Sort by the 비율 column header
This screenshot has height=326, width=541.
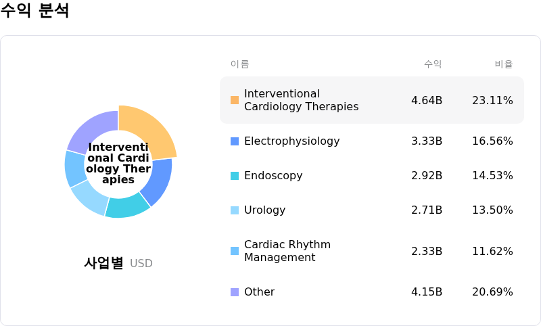[504, 64]
